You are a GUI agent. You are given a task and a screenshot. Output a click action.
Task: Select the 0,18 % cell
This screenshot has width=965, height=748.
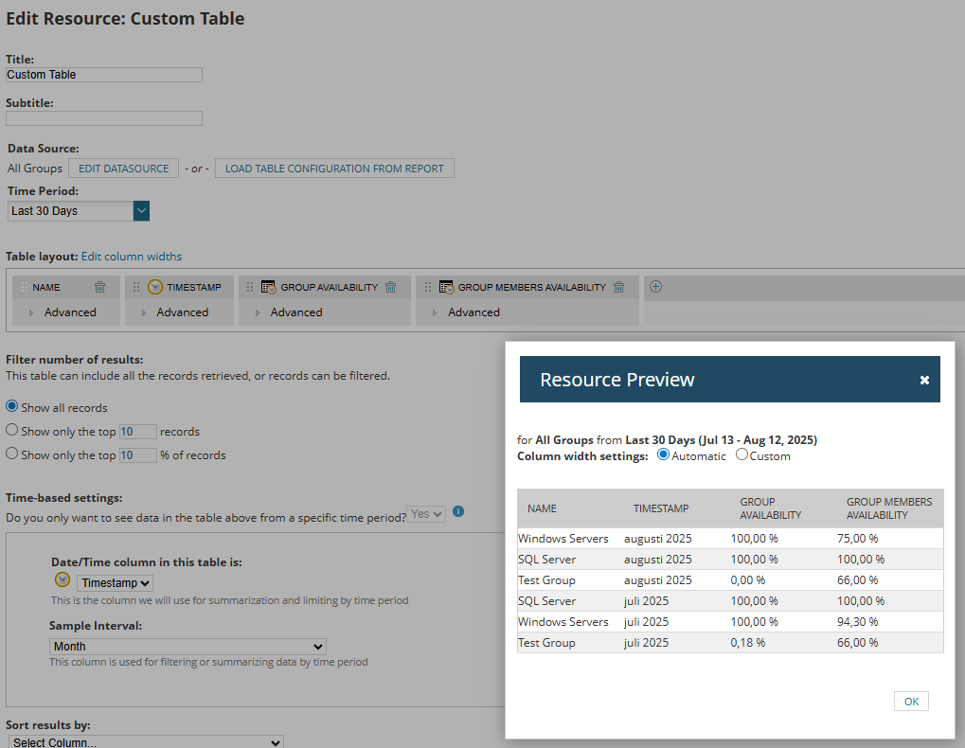(748, 643)
